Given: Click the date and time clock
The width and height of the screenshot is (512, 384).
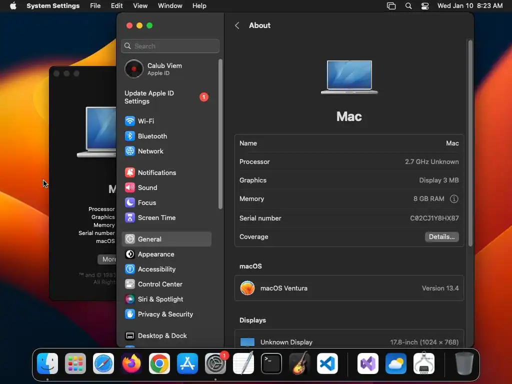Looking at the screenshot, I should click(469, 6).
